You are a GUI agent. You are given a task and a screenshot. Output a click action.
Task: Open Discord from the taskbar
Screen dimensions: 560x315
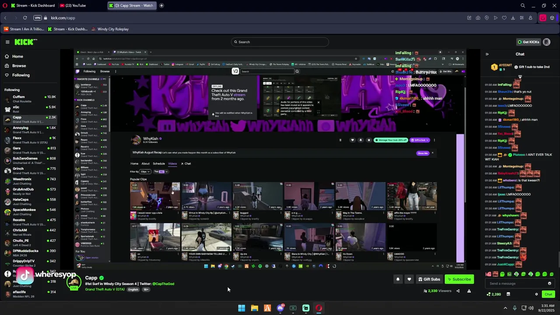click(x=280, y=308)
